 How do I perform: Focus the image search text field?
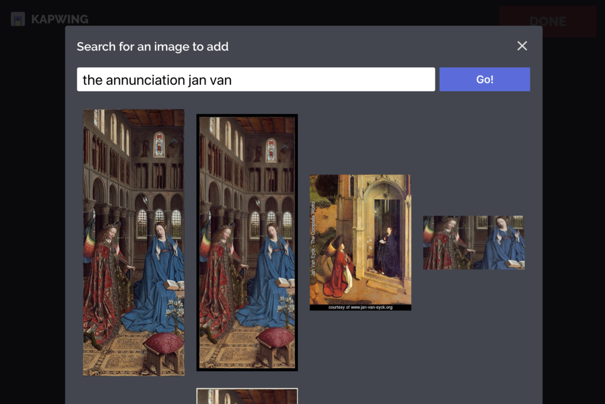256,80
